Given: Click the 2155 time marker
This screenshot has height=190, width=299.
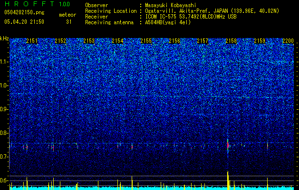Looking at the screenshot, I should (146, 41).
